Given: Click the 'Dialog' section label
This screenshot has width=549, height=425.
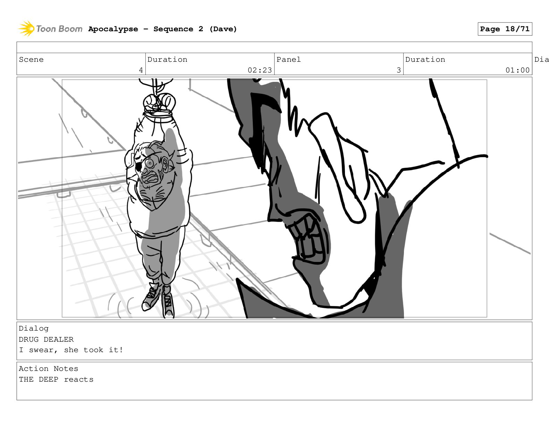Looking at the screenshot, I should pos(34,329).
